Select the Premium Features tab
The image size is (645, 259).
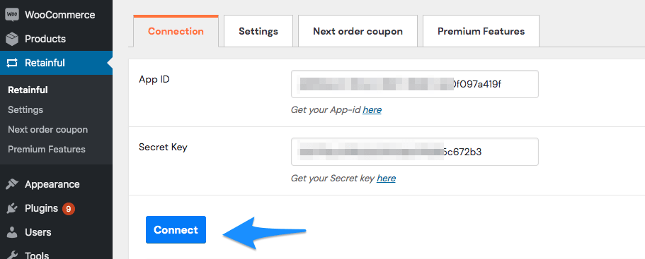(481, 31)
